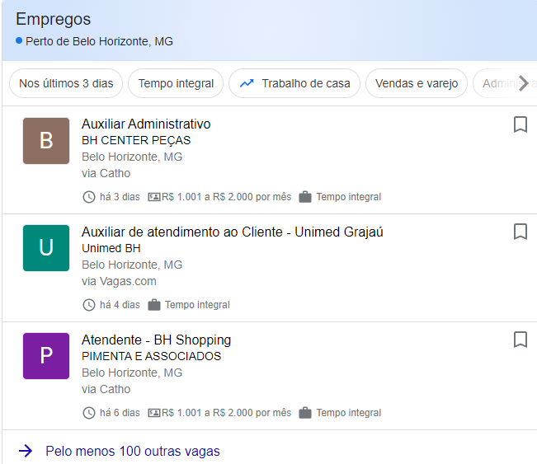Open Auxiliar de atendimento ao Cliente listing
The height and width of the screenshot is (464, 537).
point(232,232)
